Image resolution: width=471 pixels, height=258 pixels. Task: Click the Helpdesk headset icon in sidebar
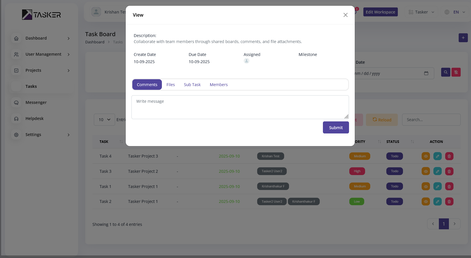(16, 119)
